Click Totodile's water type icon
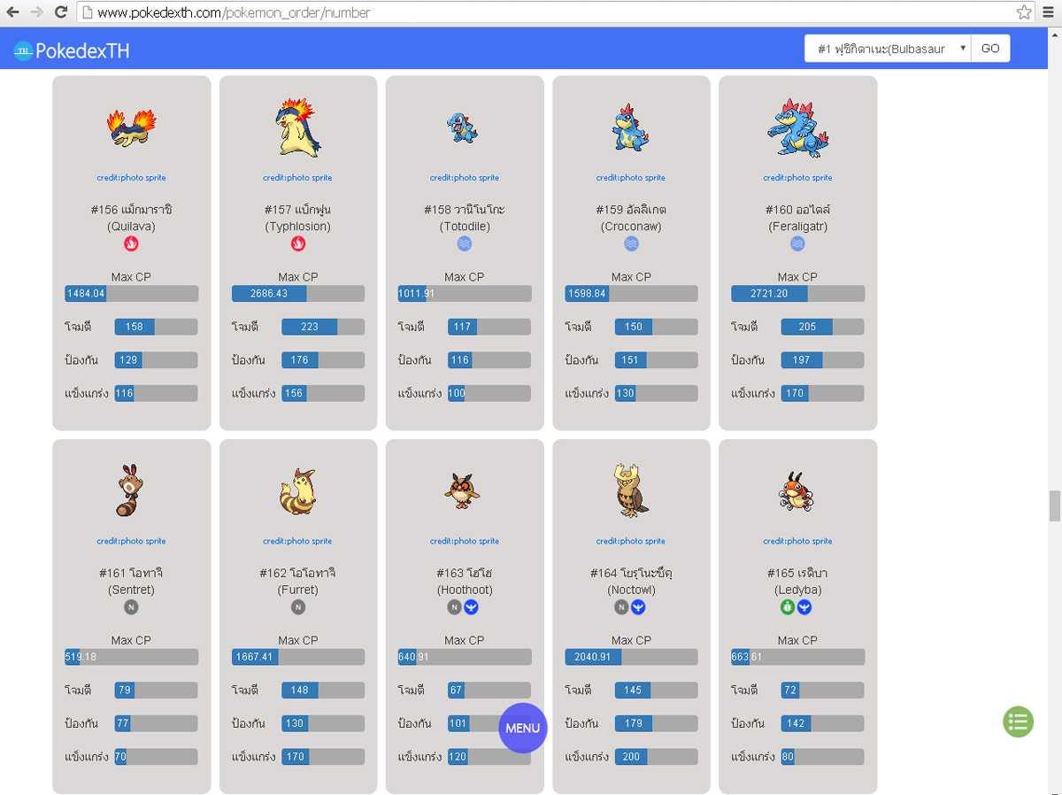This screenshot has height=795, width=1062. pyautogui.click(x=465, y=243)
